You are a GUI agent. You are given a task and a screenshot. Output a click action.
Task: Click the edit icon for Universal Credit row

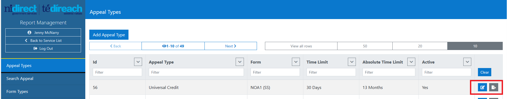(x=482, y=87)
